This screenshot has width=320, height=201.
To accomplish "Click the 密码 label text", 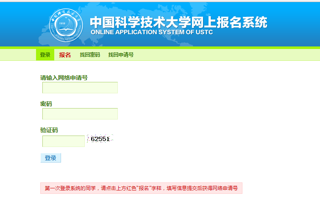I will pos(46,104).
